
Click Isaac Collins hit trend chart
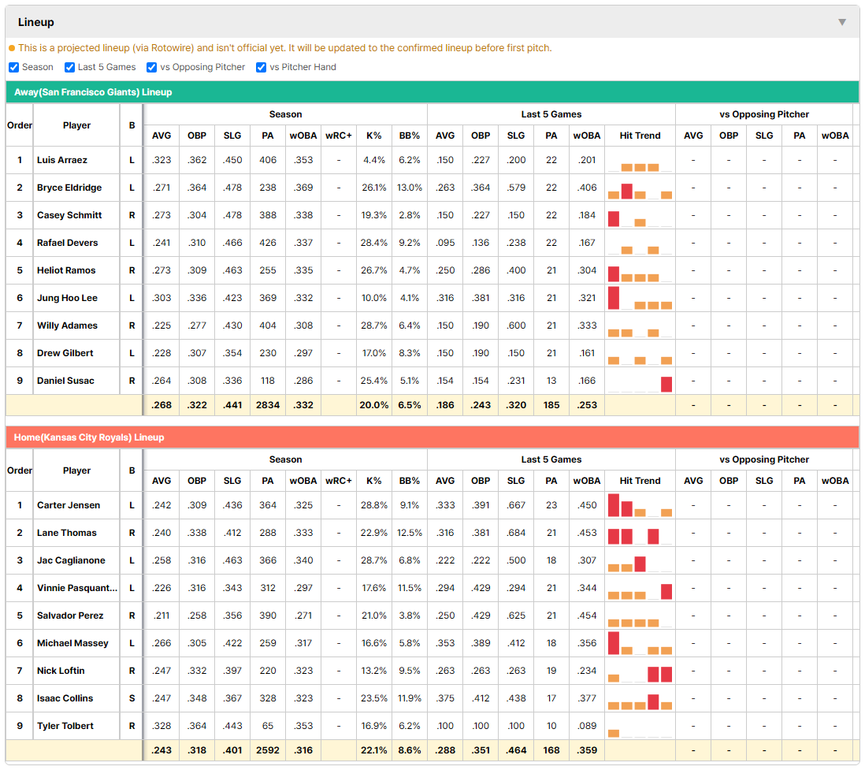640,698
